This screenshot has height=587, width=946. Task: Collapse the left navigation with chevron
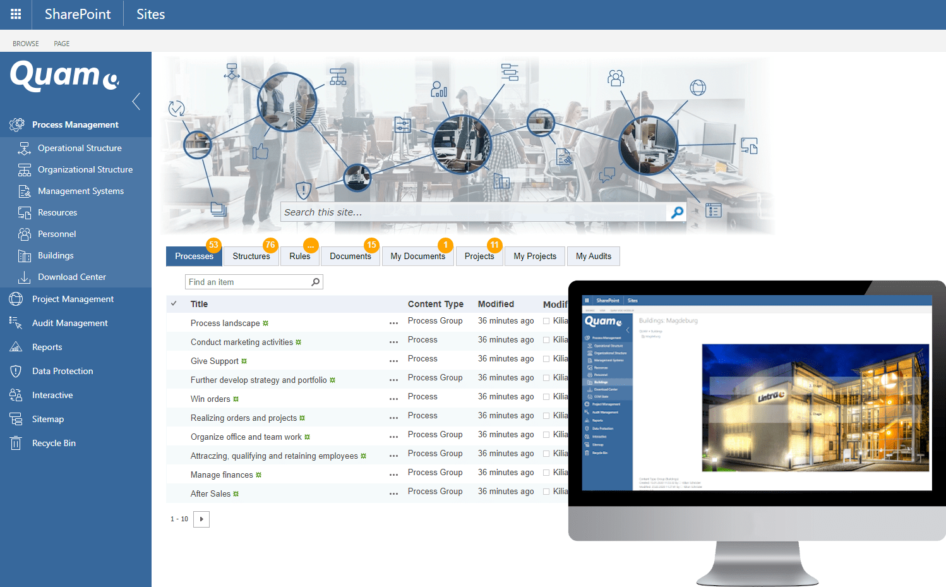(x=136, y=101)
